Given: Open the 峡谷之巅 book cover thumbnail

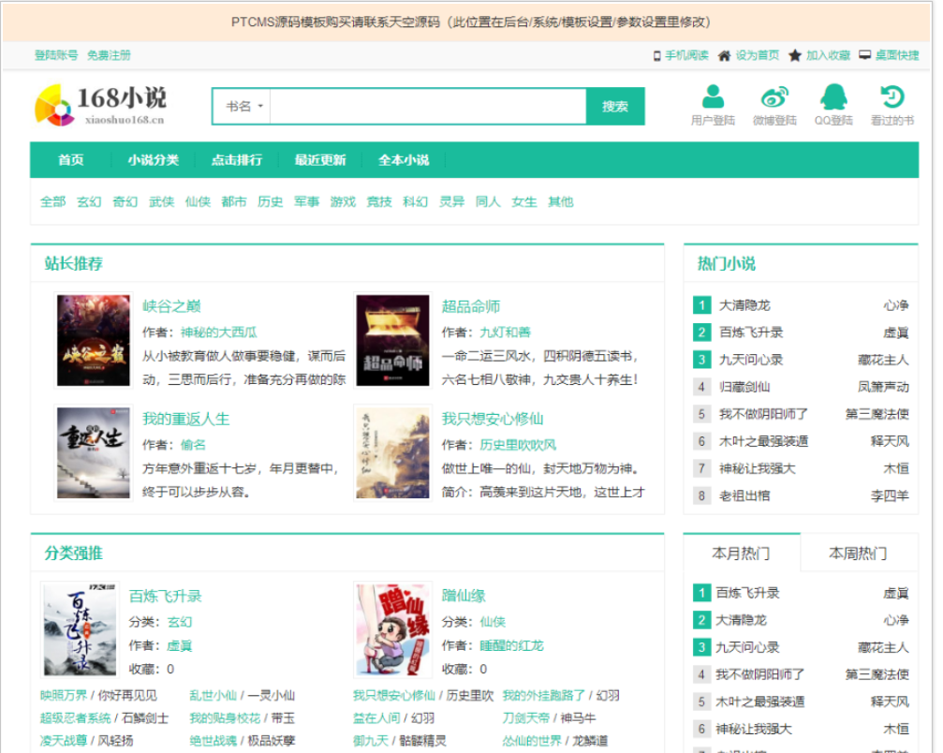Looking at the screenshot, I should tap(94, 340).
